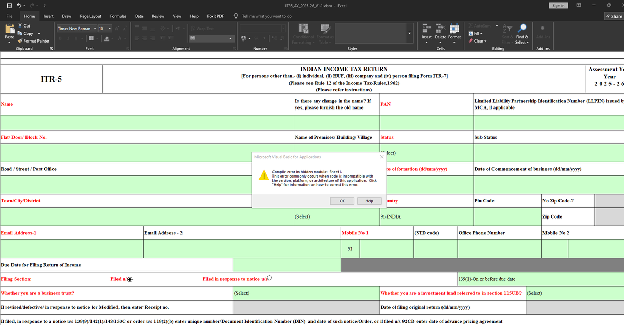Switch to the Draw tab

click(67, 16)
